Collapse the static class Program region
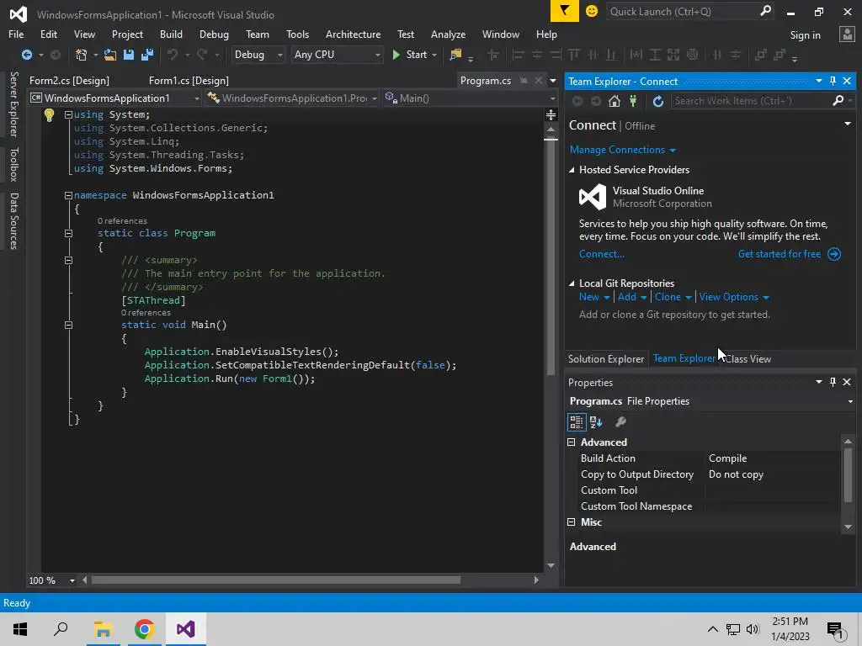 tap(68, 234)
